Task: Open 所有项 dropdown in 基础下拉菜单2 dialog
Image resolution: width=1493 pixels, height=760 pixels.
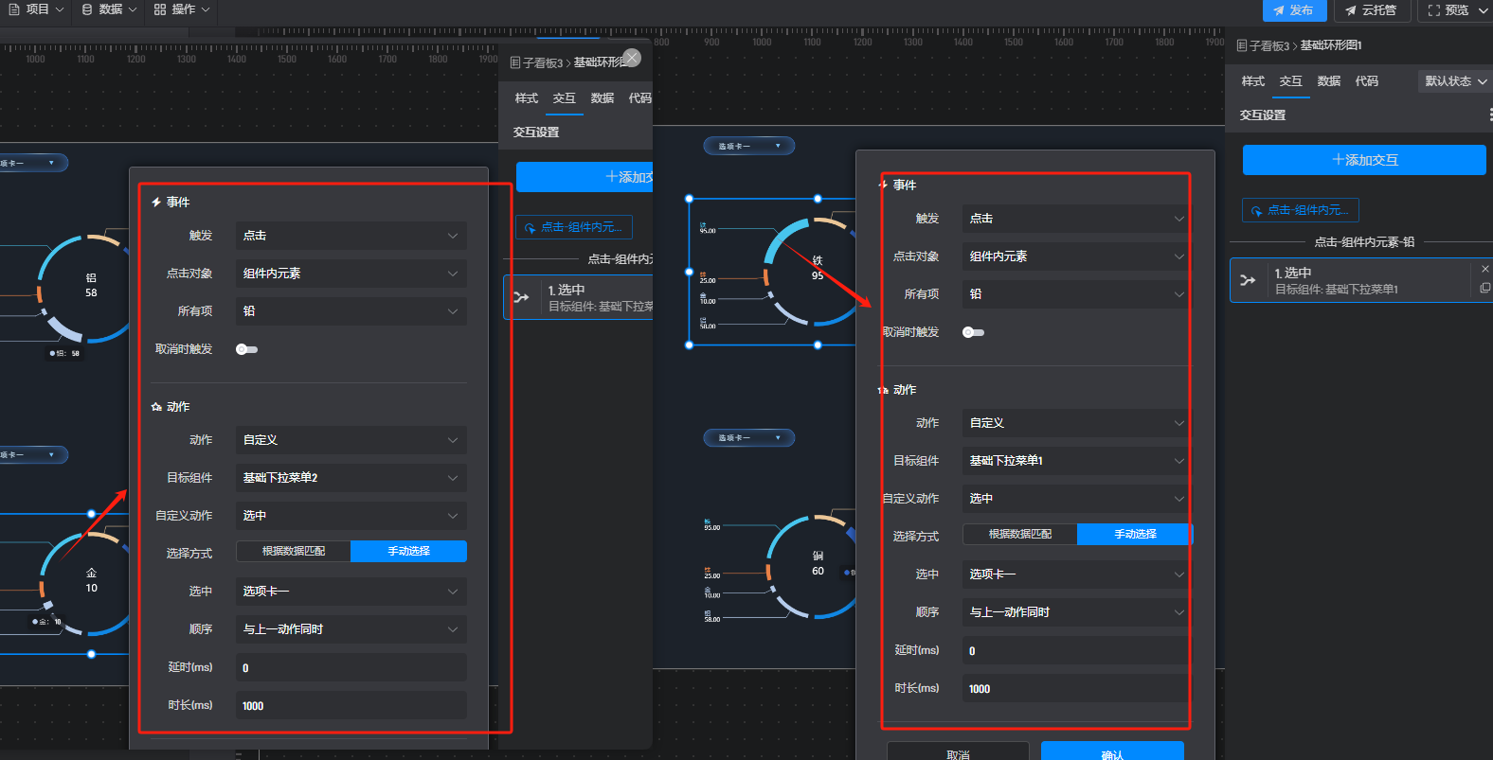Action: pyautogui.click(x=351, y=311)
